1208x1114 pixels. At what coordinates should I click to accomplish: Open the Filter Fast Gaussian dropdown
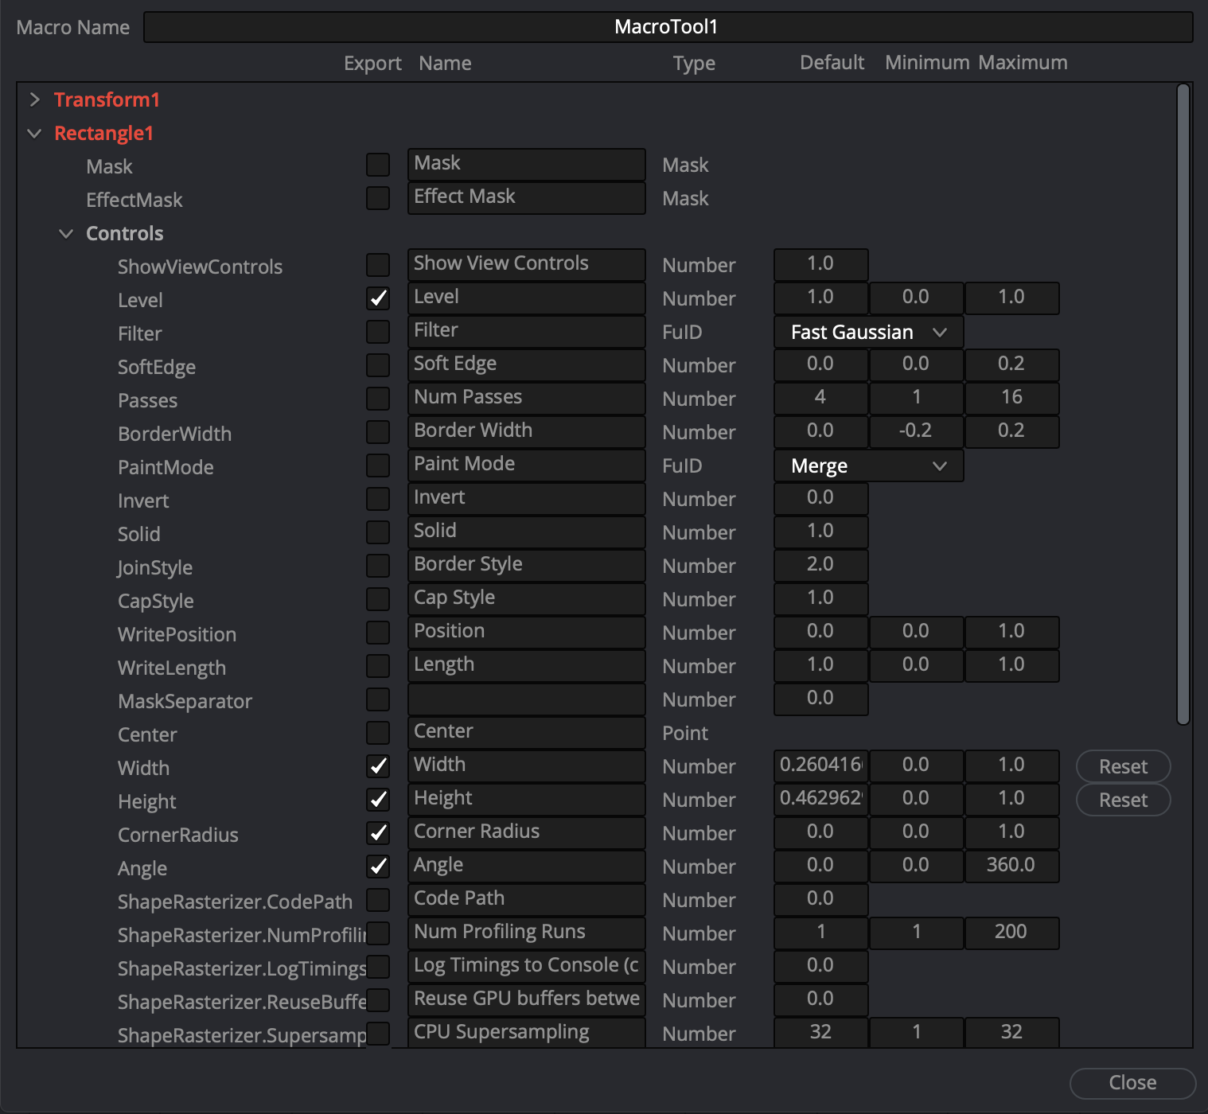(x=868, y=332)
